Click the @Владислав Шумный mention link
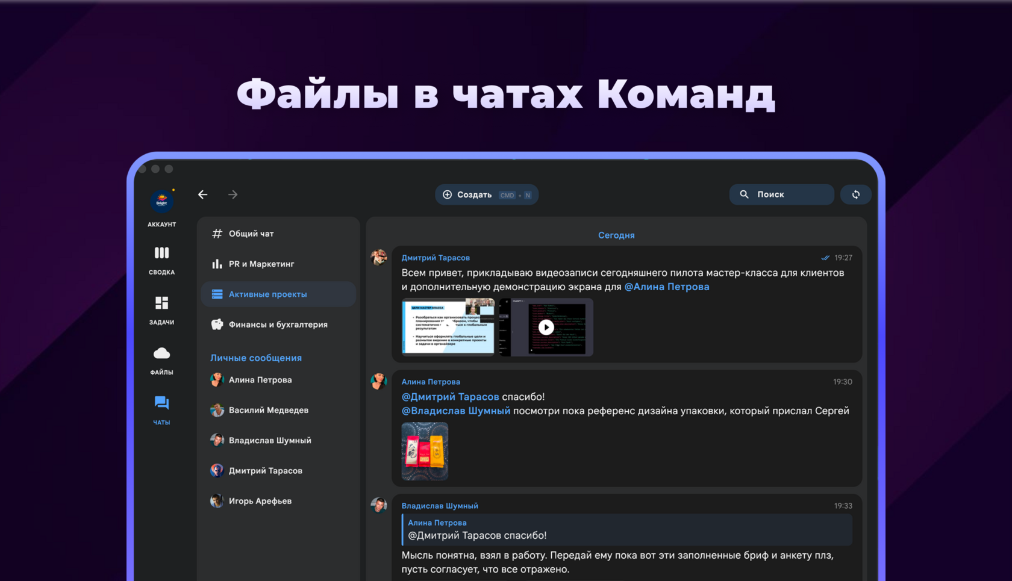This screenshot has width=1012, height=581. (455, 411)
